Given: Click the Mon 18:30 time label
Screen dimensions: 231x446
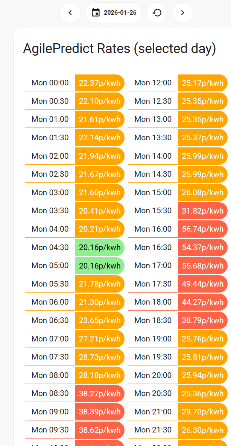Looking at the screenshot, I should tap(153, 320).
